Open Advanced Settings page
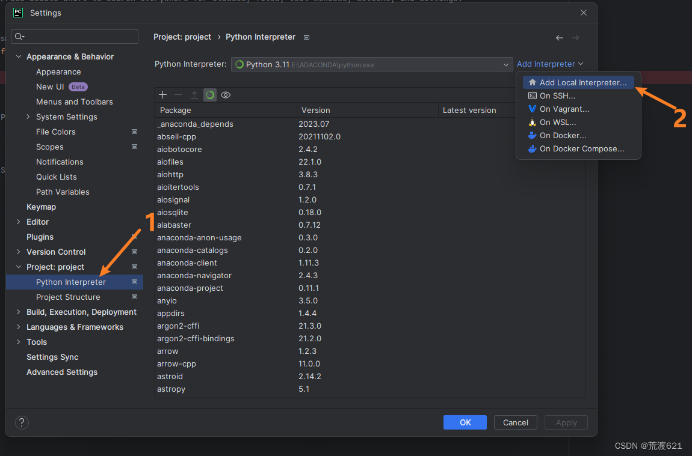 click(62, 372)
